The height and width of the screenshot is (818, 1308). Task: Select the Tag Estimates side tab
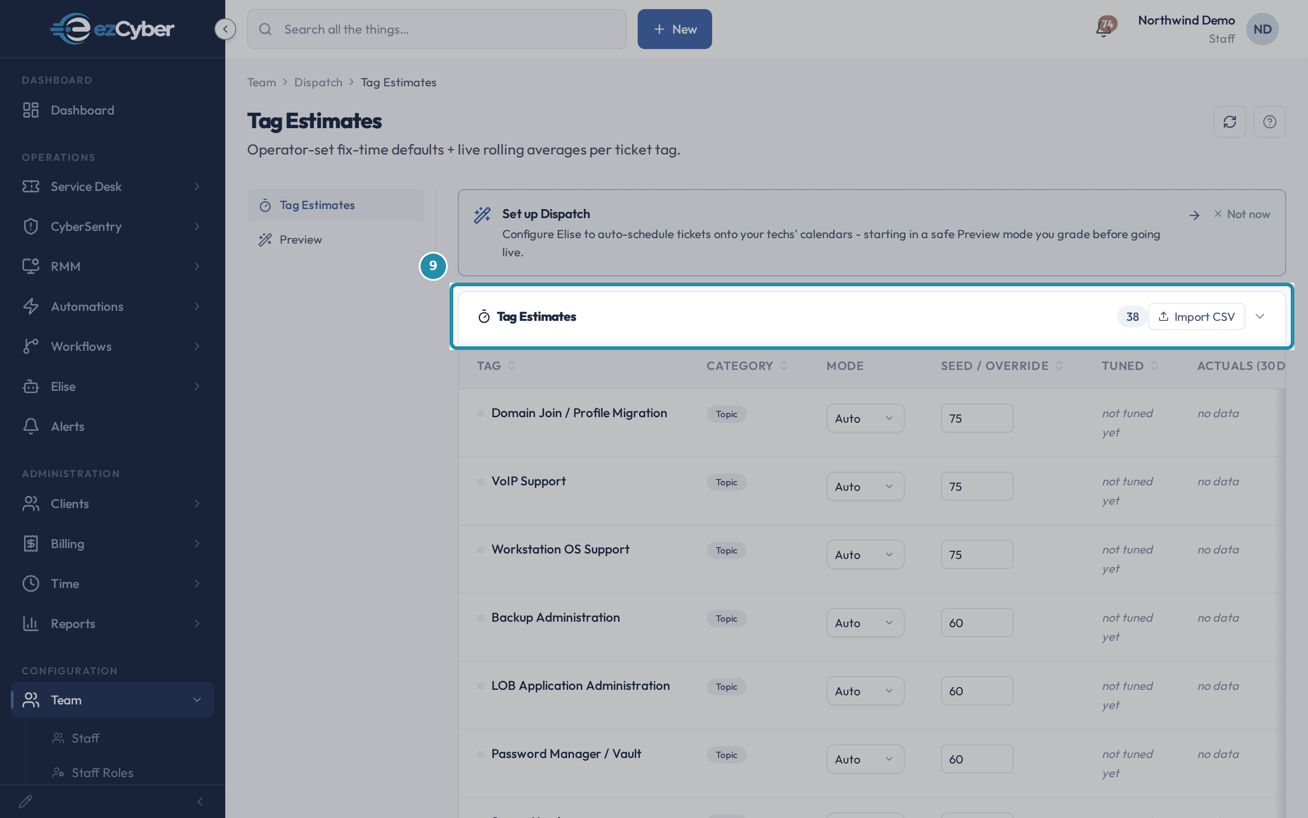(335, 205)
